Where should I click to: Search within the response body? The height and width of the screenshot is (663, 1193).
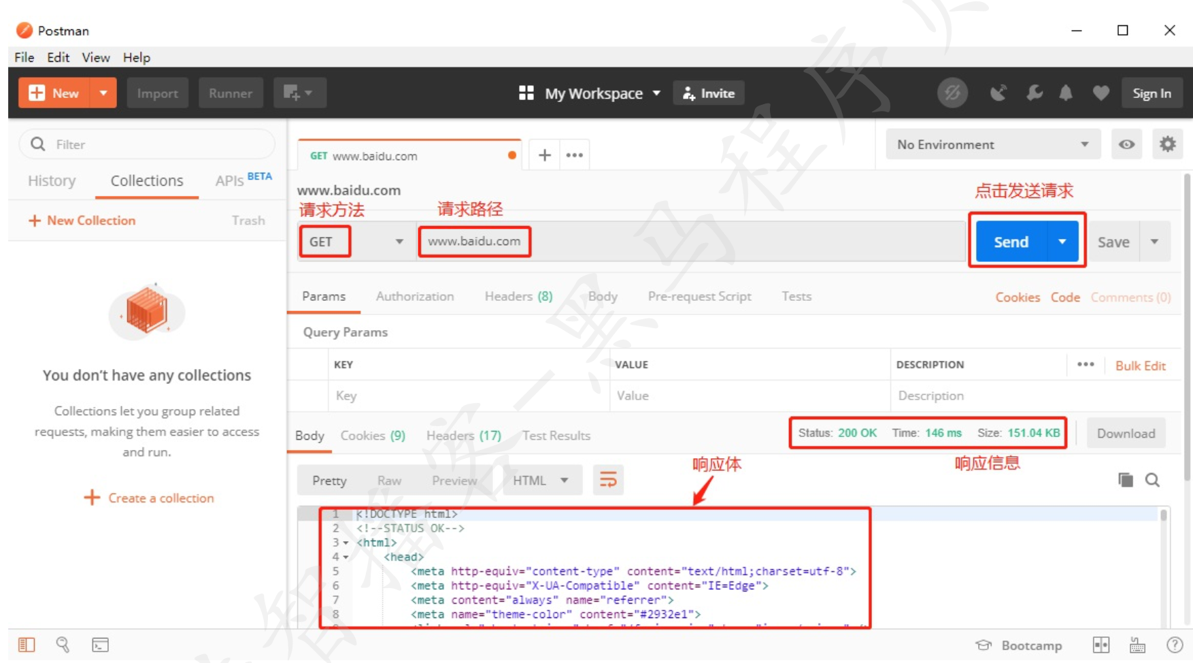pos(1152,480)
